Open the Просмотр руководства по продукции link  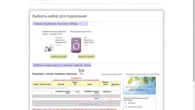click(x=143, y=74)
